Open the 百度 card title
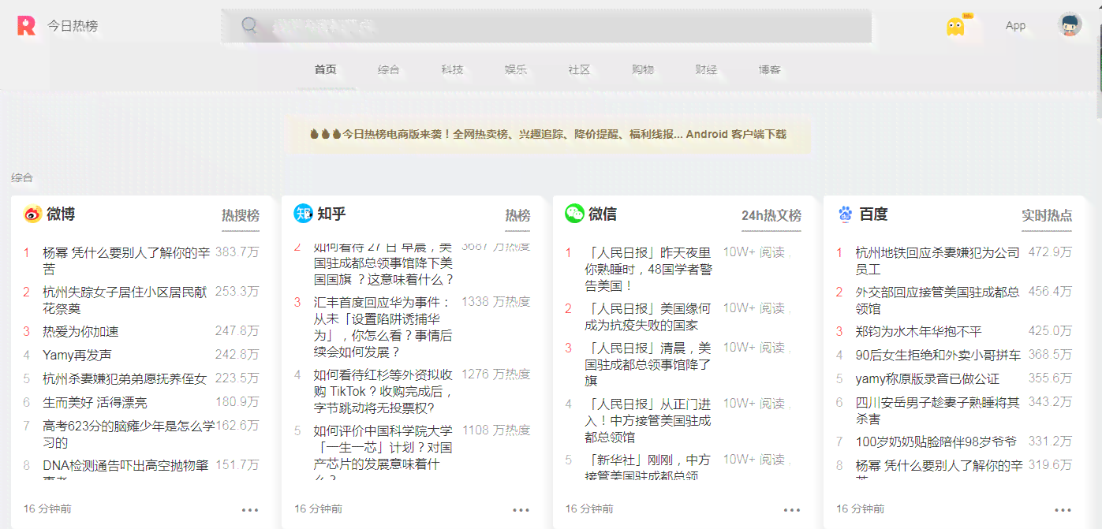 click(873, 214)
